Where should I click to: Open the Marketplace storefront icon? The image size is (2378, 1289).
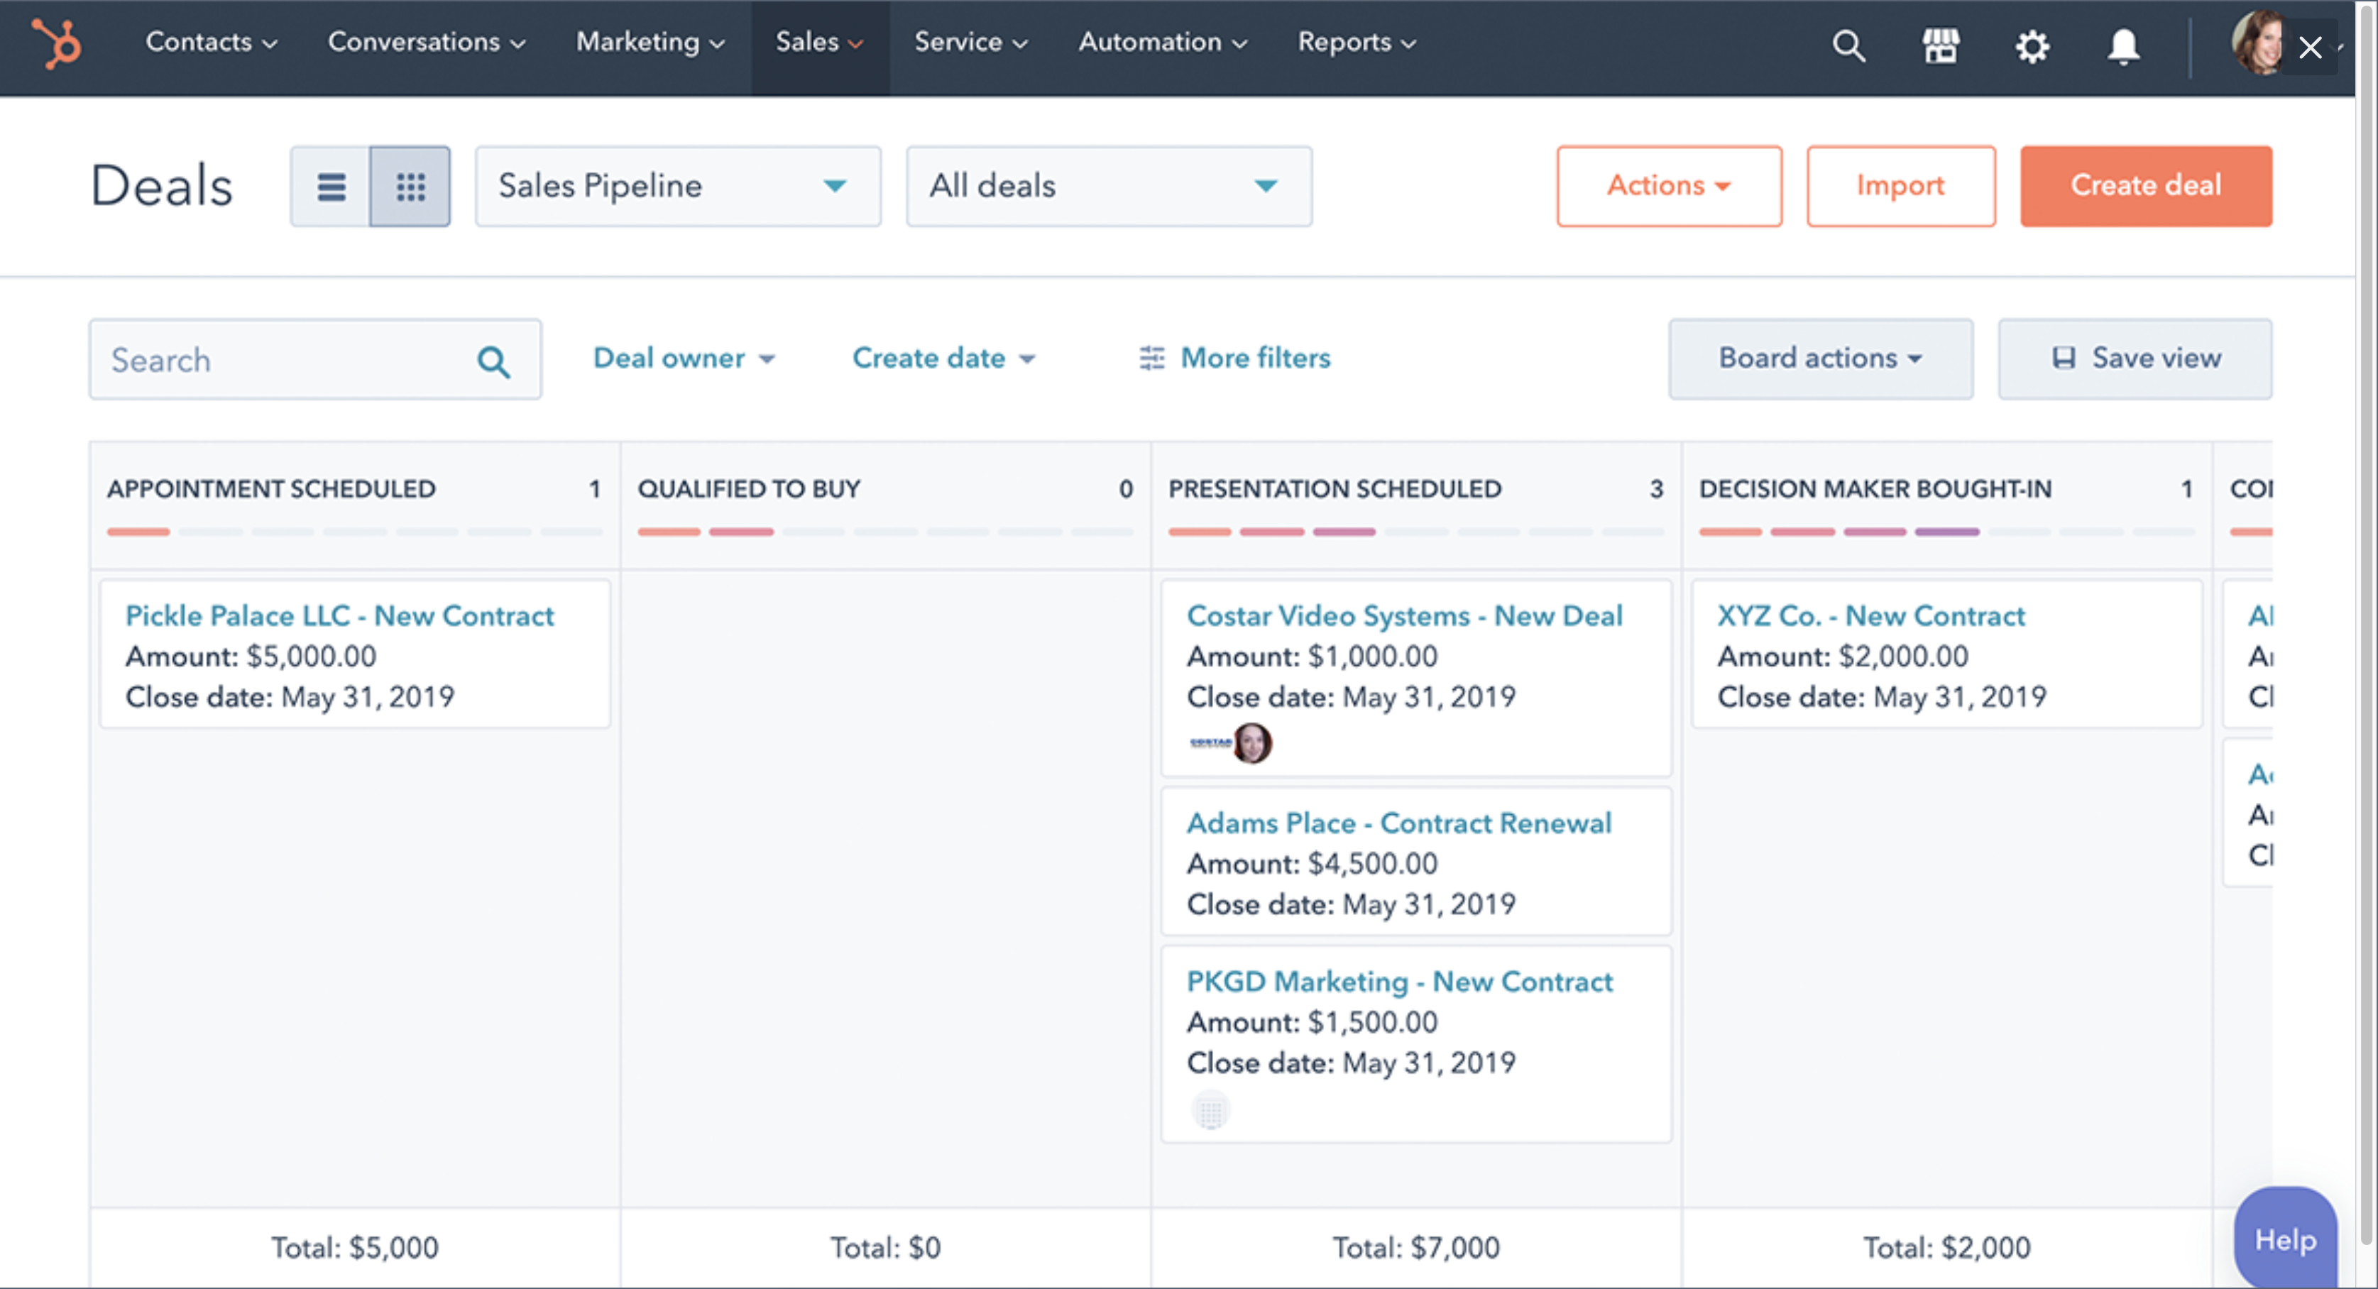(1941, 45)
